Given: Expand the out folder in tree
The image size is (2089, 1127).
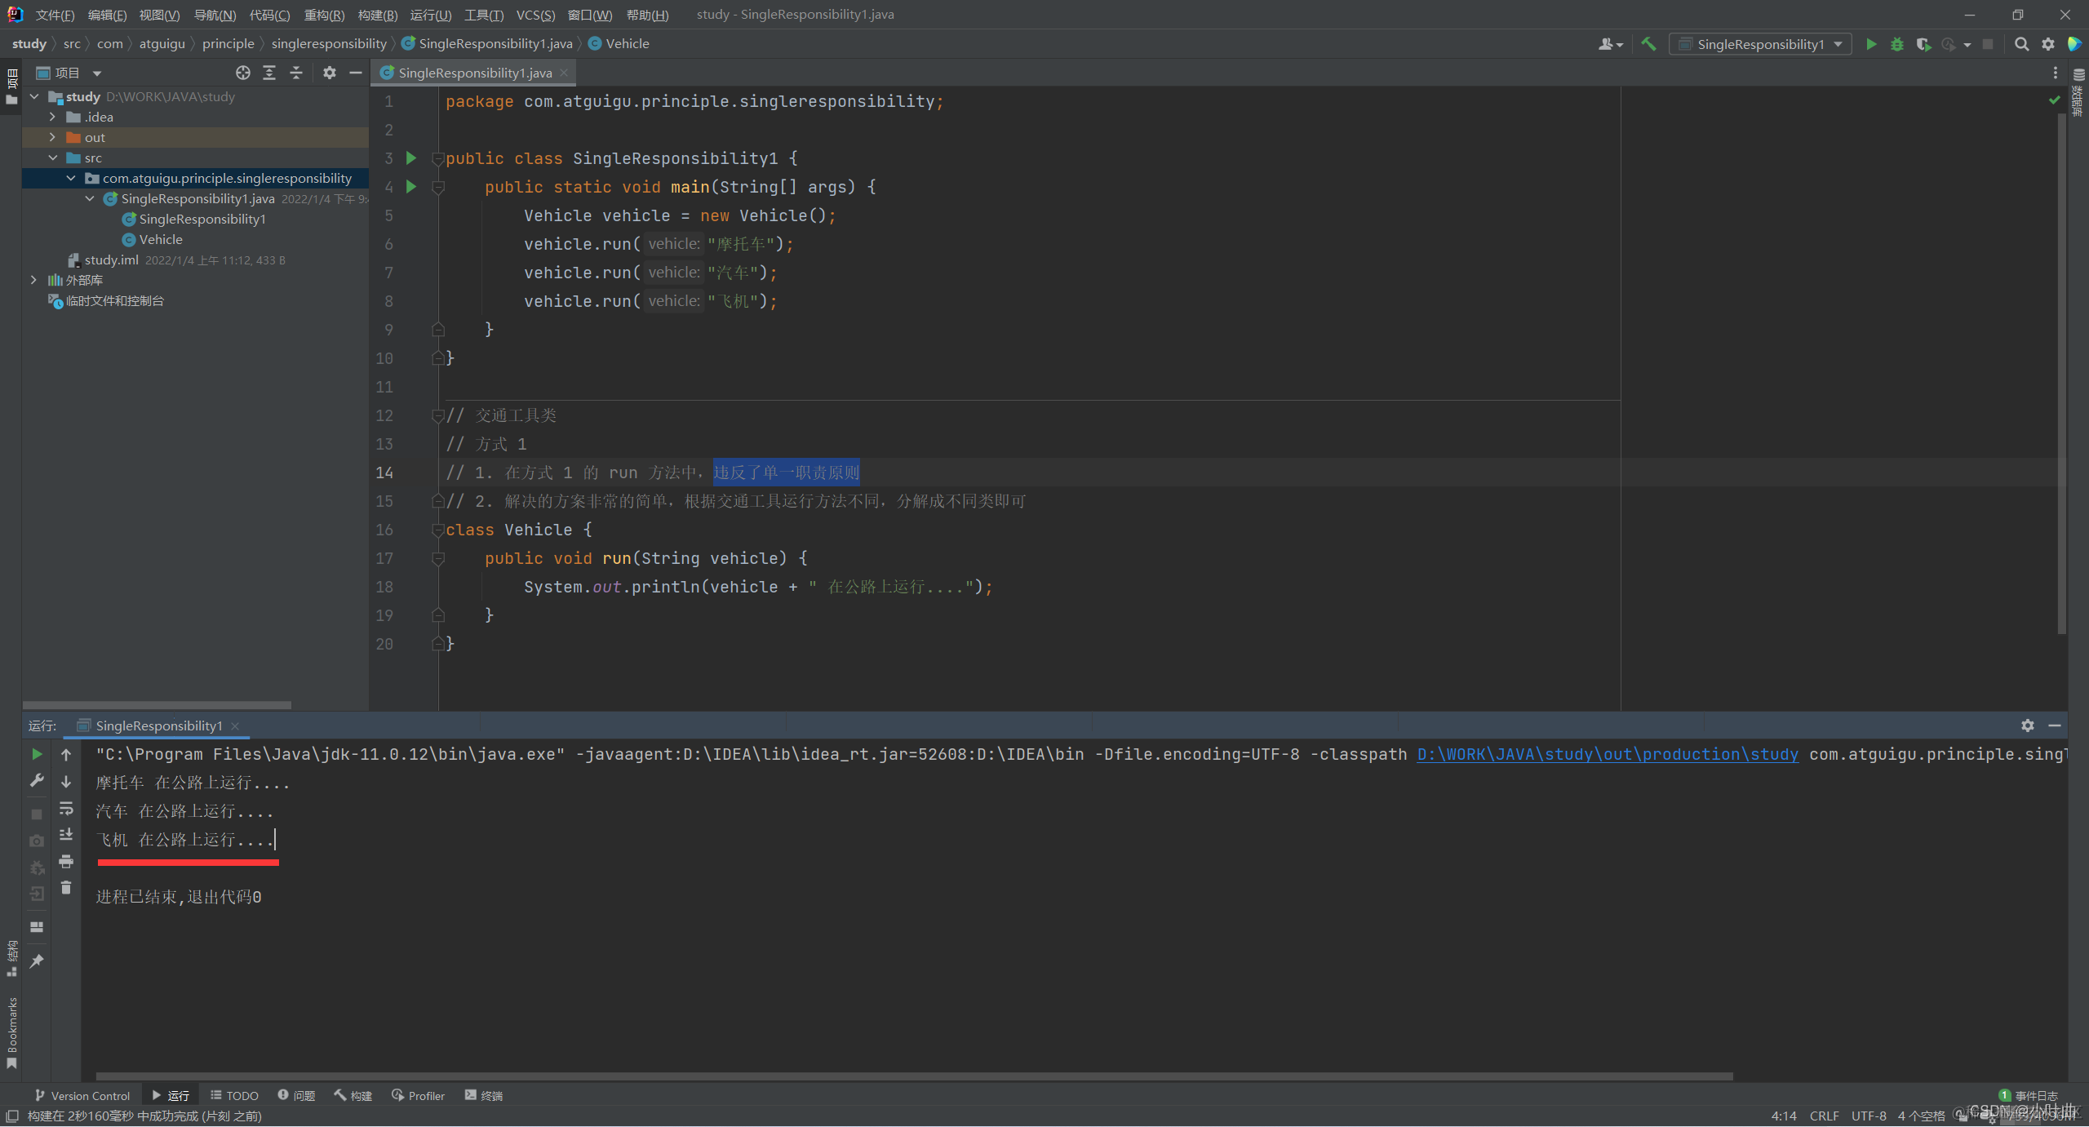Looking at the screenshot, I should point(53,137).
